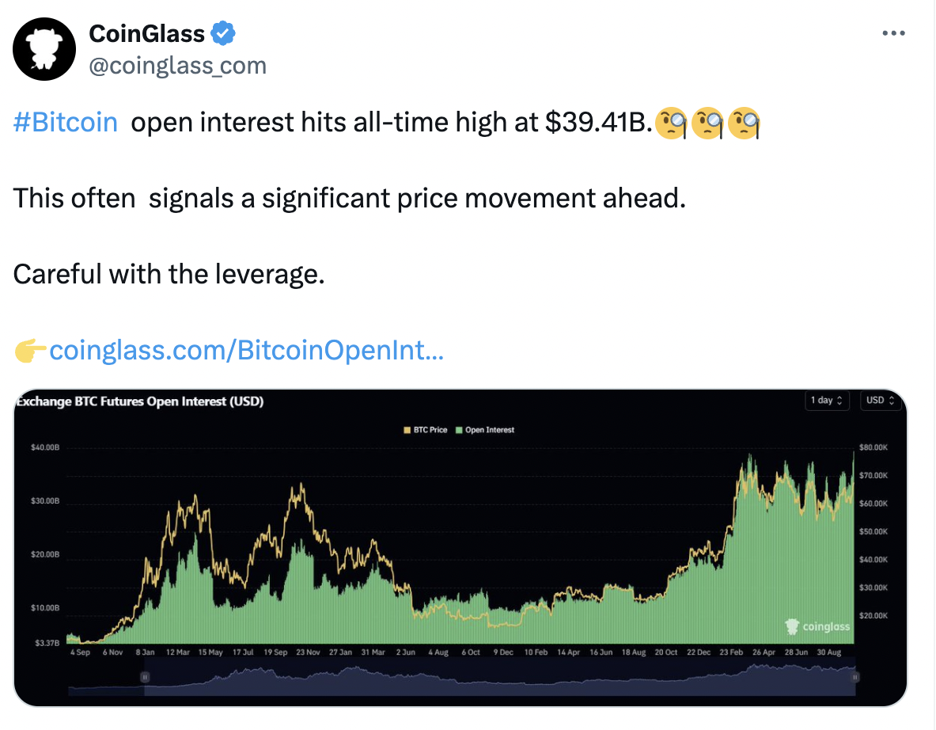Click the right range slider handle
Image resolution: width=936 pixels, height=730 pixels.
[x=855, y=677]
